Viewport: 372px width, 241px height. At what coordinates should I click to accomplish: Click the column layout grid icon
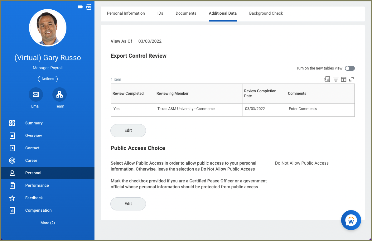[344, 79]
